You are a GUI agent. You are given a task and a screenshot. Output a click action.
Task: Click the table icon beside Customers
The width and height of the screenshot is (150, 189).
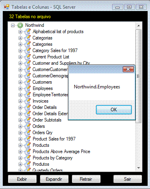(x=28, y=82)
